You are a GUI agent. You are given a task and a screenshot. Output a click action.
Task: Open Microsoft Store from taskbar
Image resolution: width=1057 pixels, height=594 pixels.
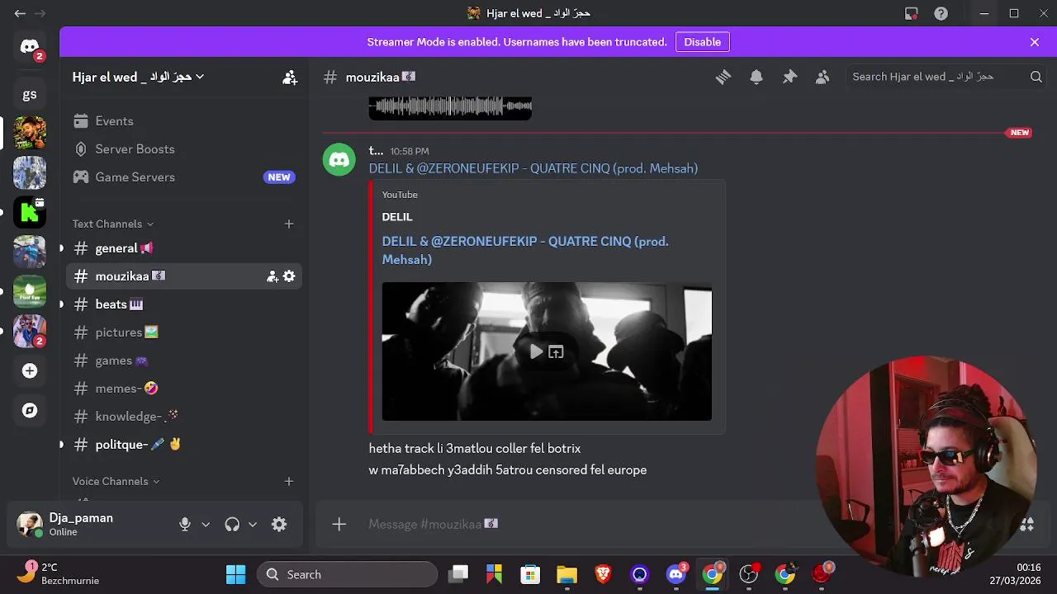point(530,574)
